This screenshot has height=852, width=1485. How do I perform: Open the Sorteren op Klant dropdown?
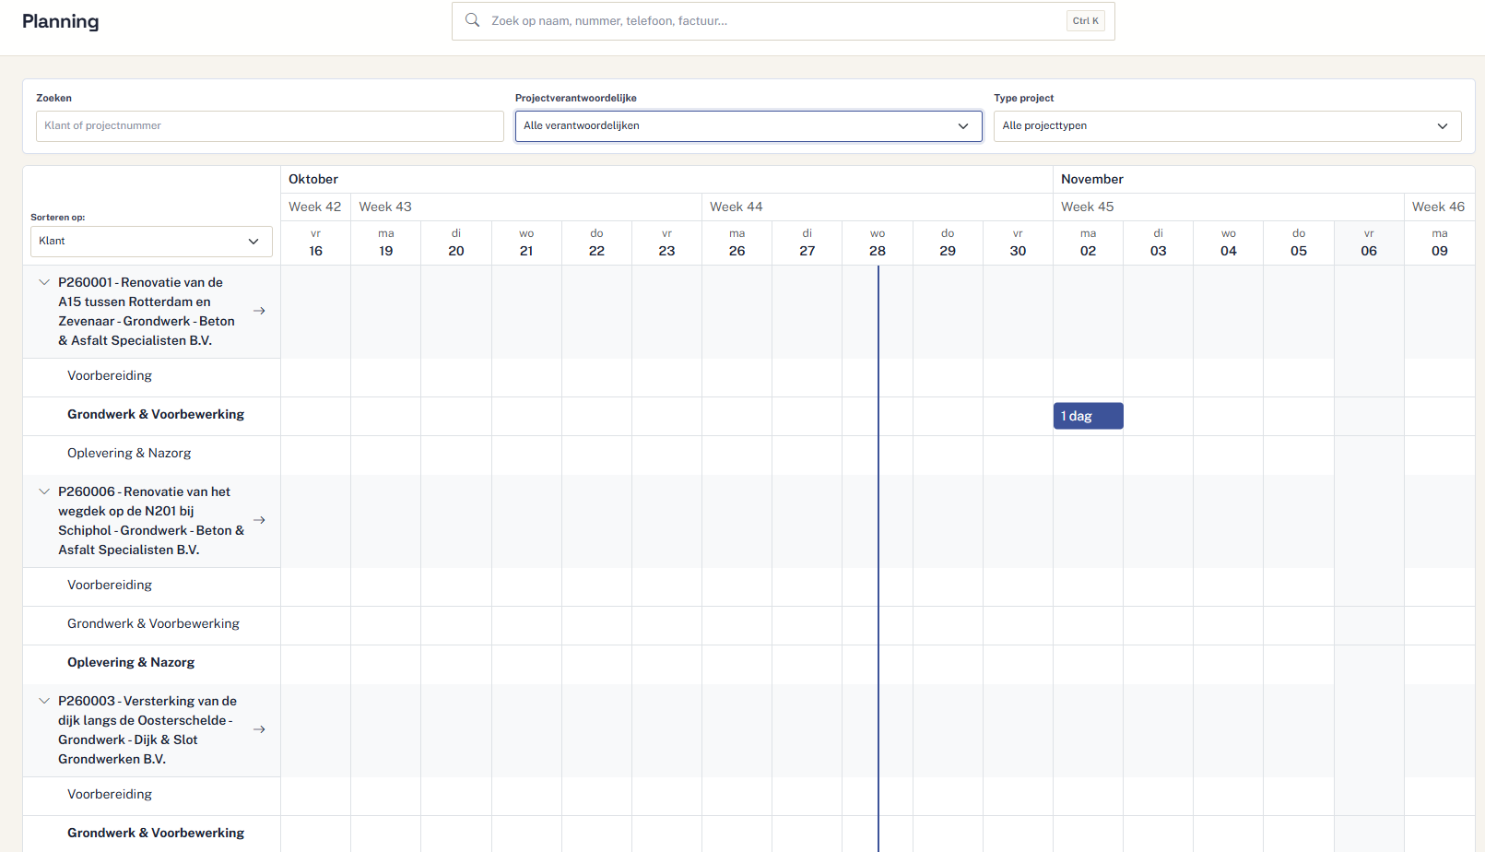(151, 242)
